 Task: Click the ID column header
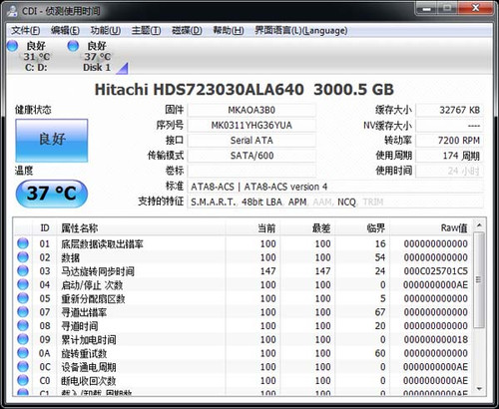tap(45, 228)
